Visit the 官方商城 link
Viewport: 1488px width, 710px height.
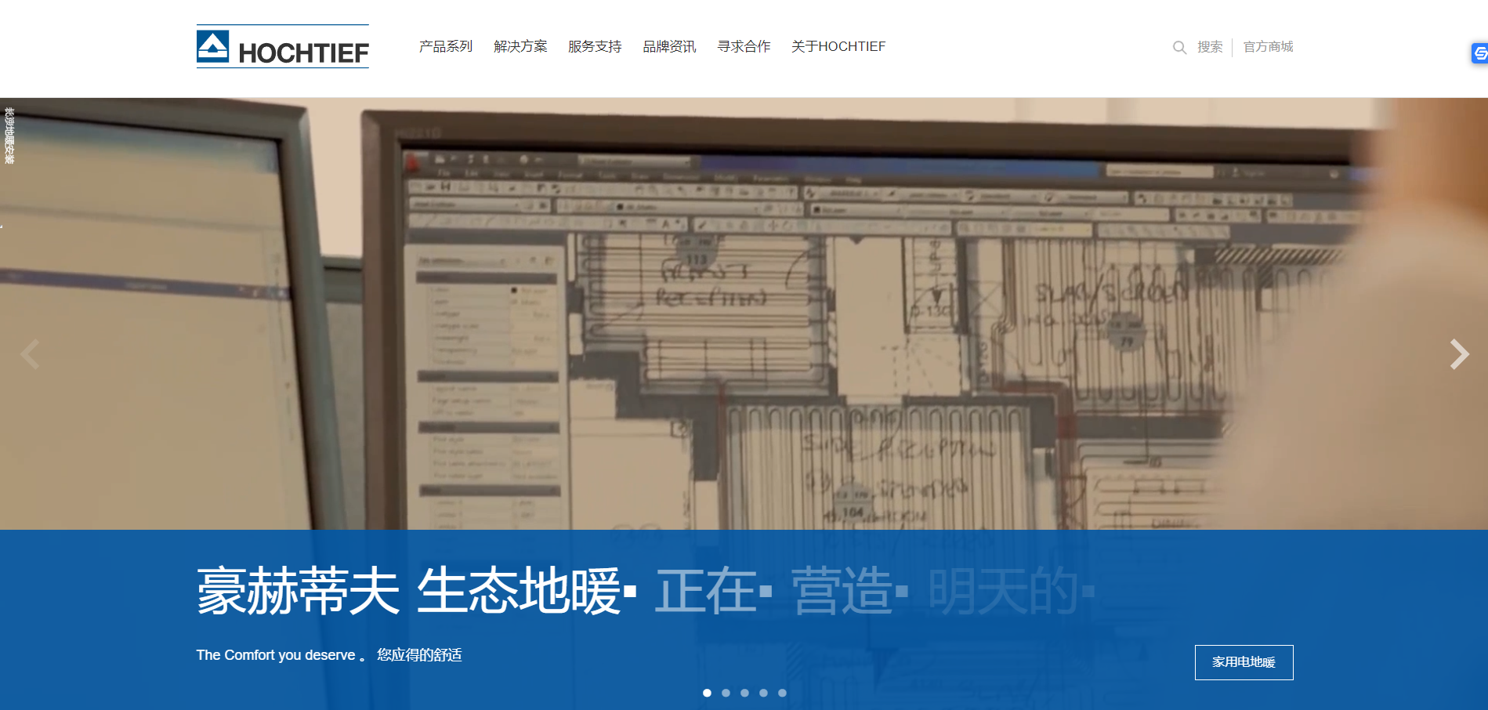[x=1268, y=47]
